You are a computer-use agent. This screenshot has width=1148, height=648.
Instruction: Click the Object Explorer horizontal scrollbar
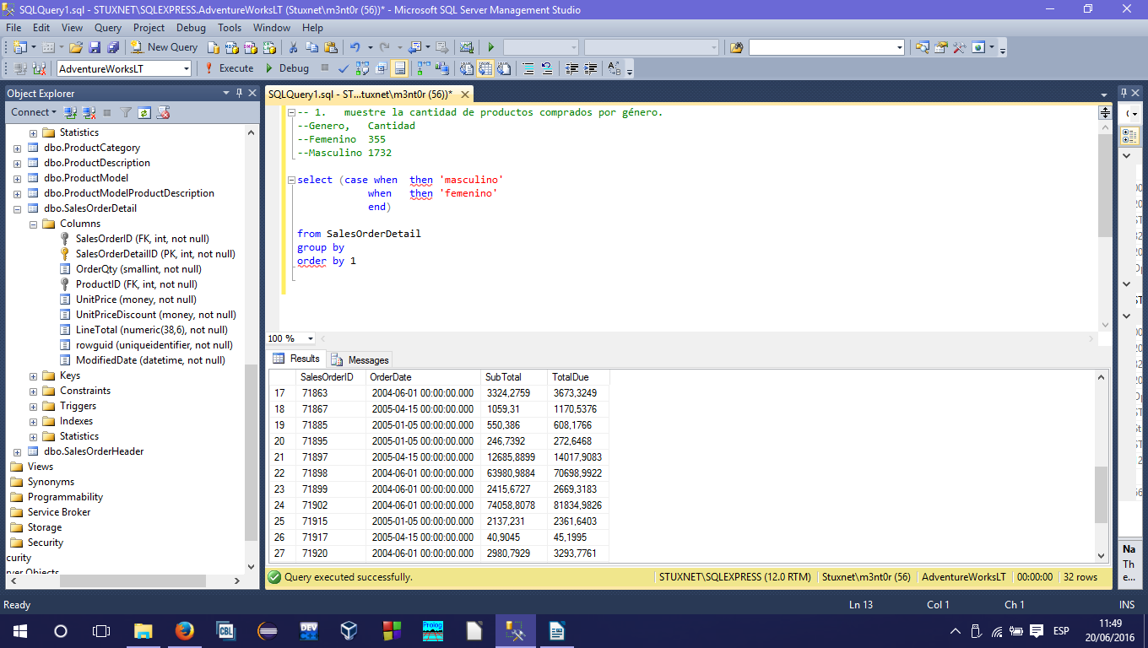tap(131, 581)
